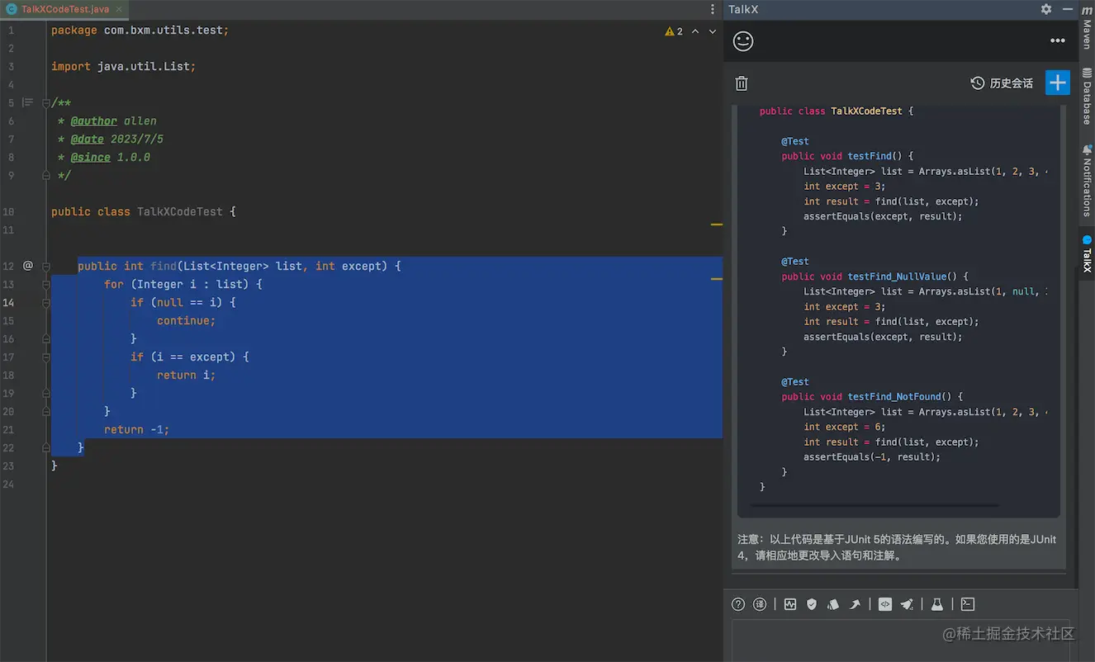Open the Notifications tool window tab
This screenshot has width=1095, height=662.
1087,180
